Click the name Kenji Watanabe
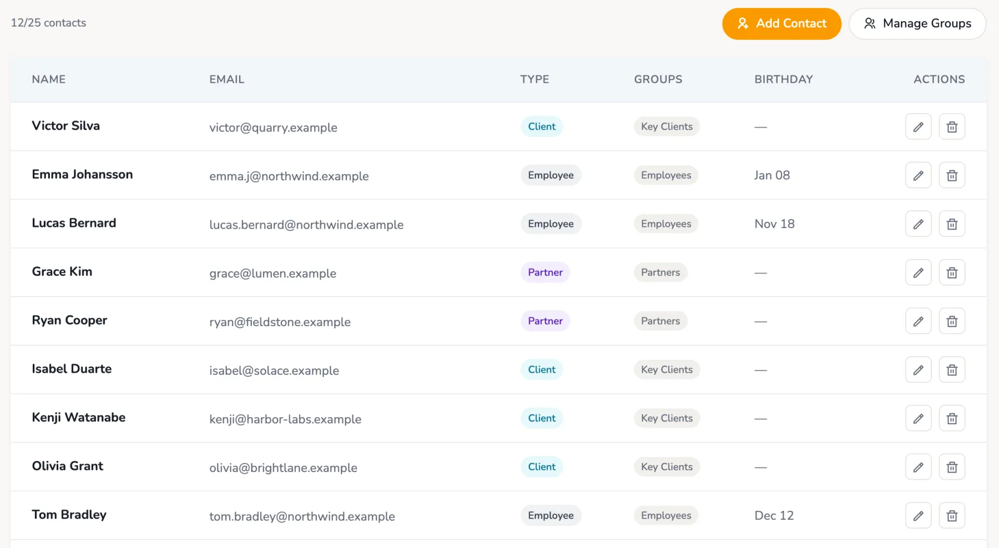999x548 pixels. coord(79,418)
